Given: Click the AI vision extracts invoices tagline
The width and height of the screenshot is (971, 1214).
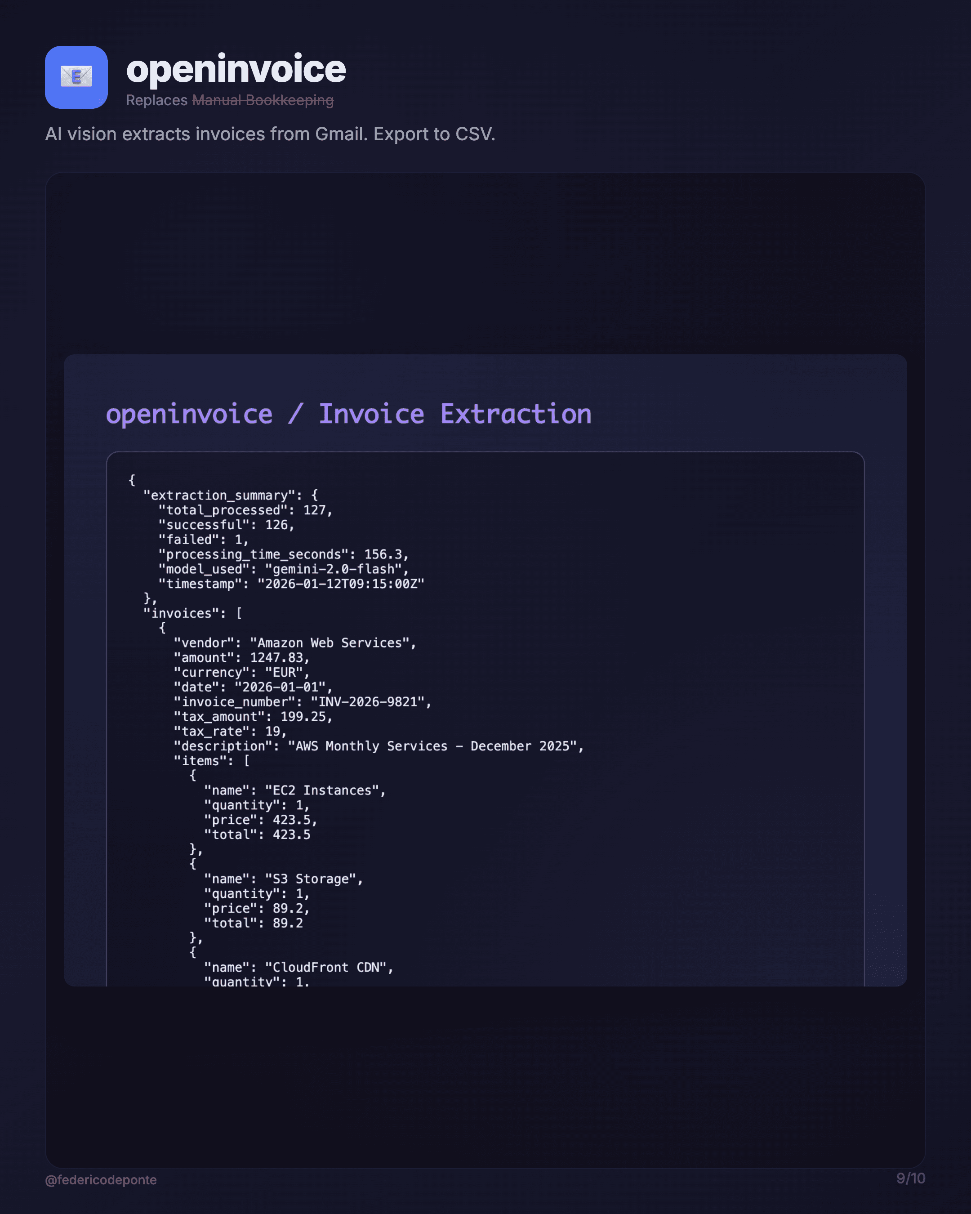Looking at the screenshot, I should pyautogui.click(x=270, y=134).
